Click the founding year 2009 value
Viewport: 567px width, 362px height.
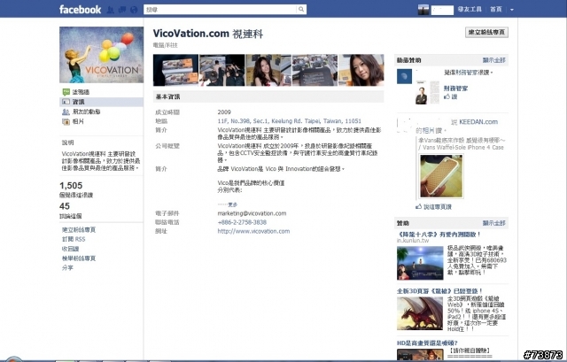[224, 112]
